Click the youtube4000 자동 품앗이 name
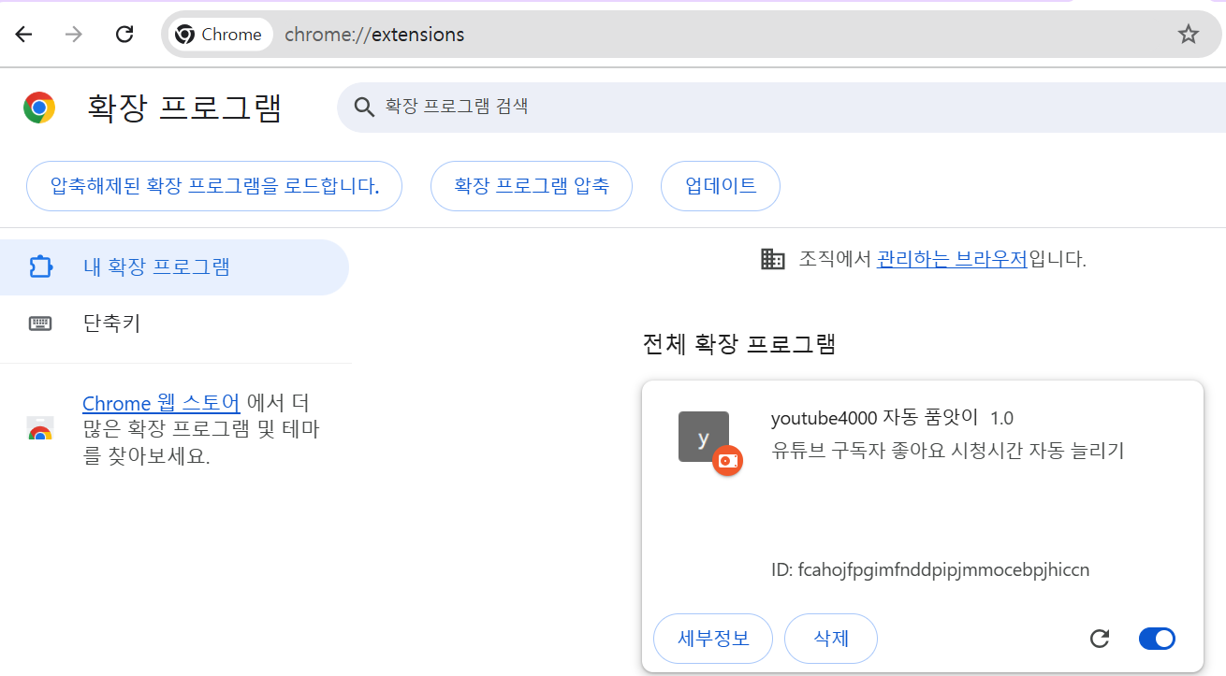This screenshot has height=676, width=1226. coord(874,418)
